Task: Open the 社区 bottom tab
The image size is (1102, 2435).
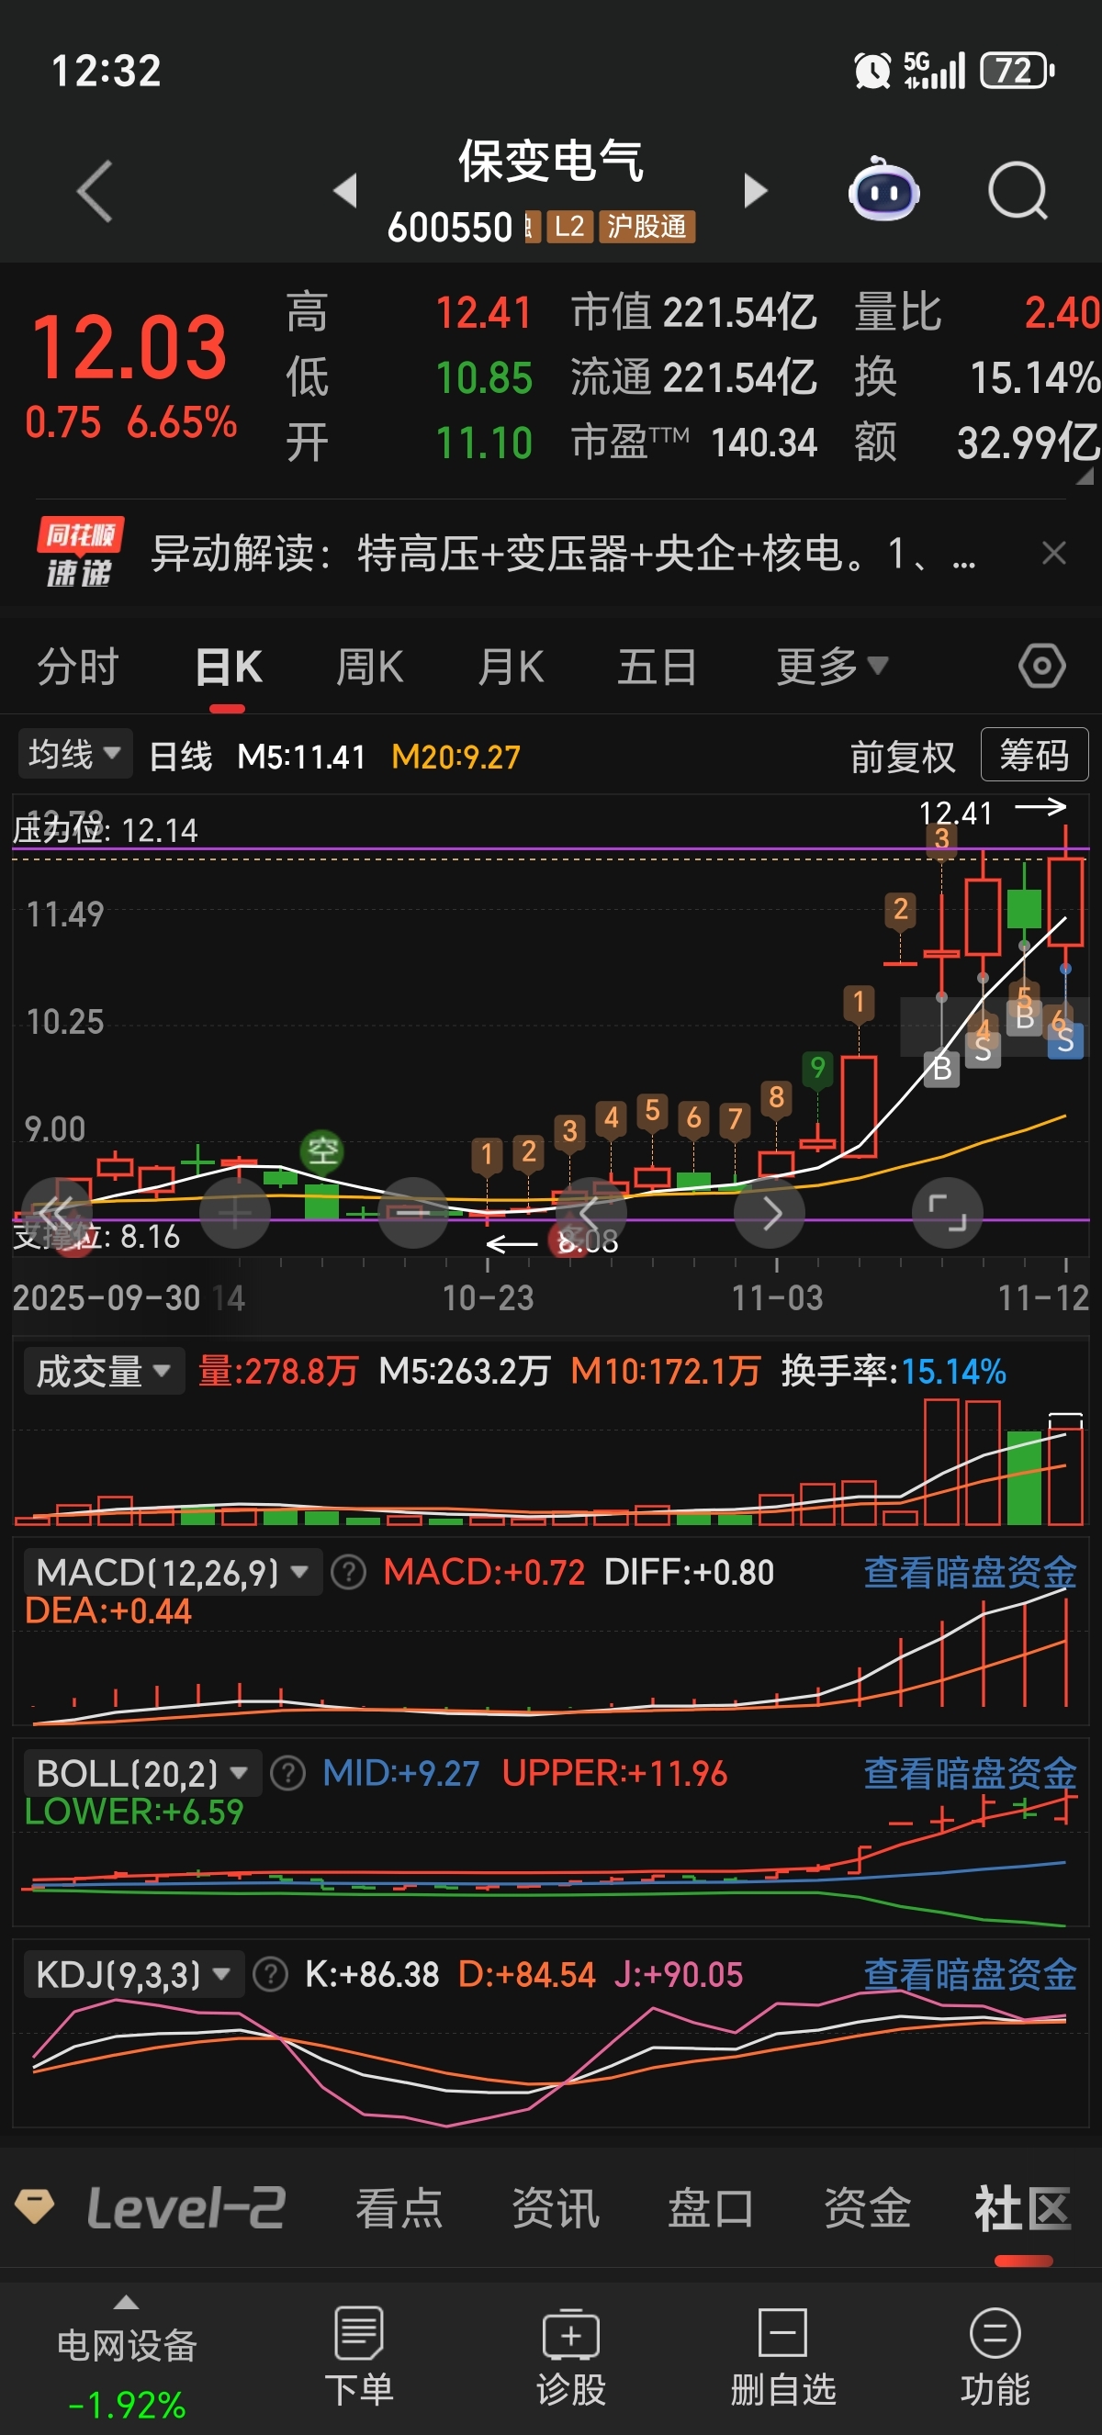Action: click(1024, 2209)
